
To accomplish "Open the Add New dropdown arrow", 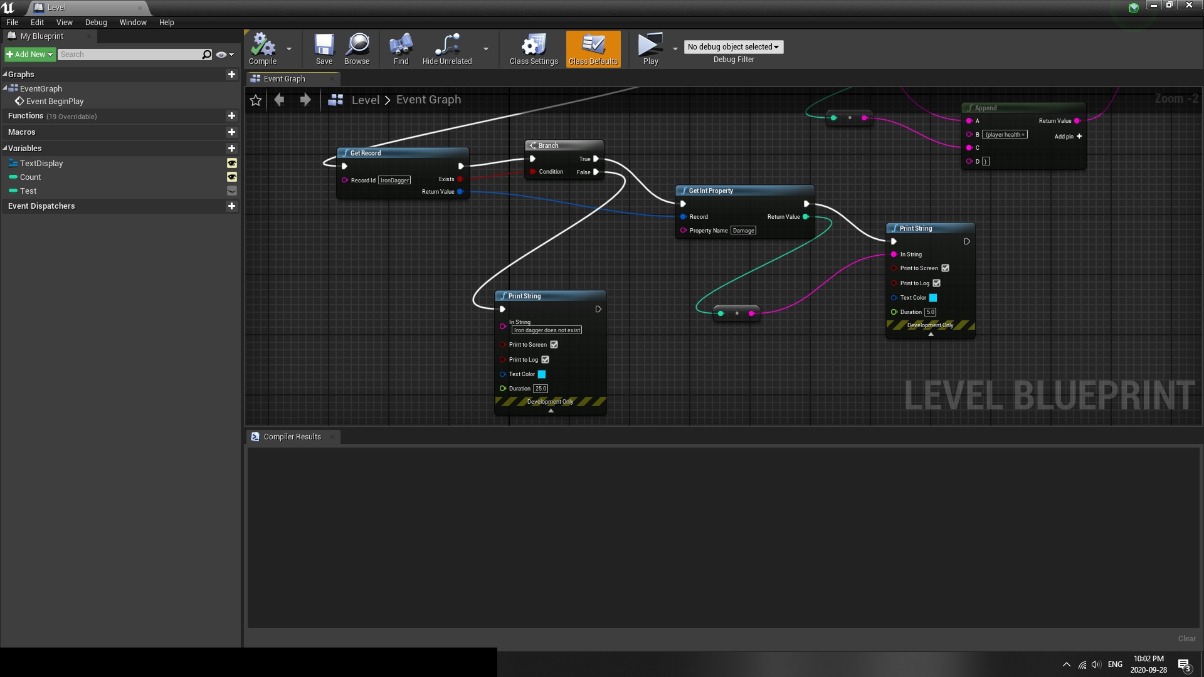I will click(50, 54).
